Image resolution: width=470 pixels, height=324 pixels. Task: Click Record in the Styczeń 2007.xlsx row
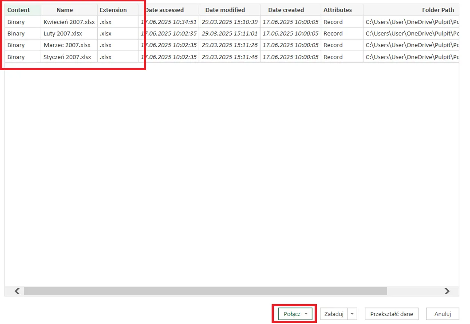[x=333, y=57]
